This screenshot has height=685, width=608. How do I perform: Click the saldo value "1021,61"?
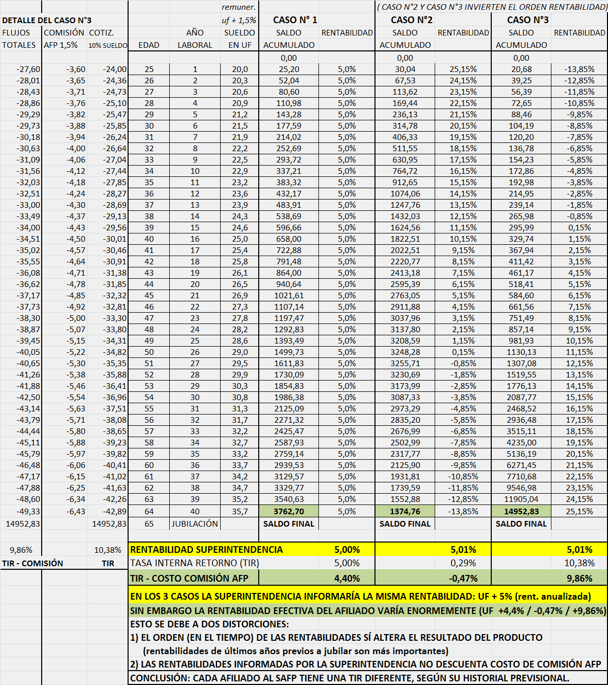pyautogui.click(x=289, y=295)
